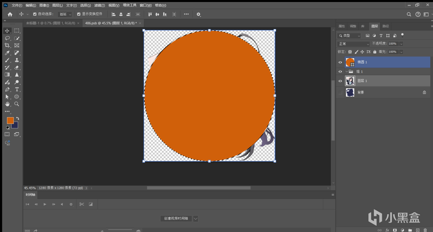Pick the Eyedropper tool

pyautogui.click(x=7, y=53)
